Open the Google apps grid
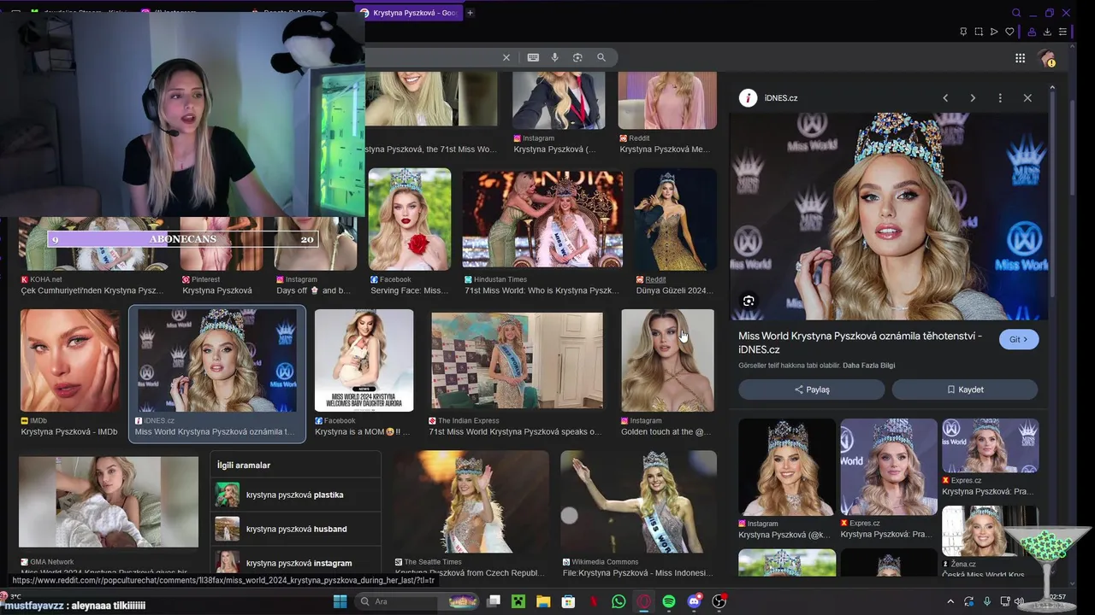This screenshot has width=1095, height=615. coord(1020,58)
